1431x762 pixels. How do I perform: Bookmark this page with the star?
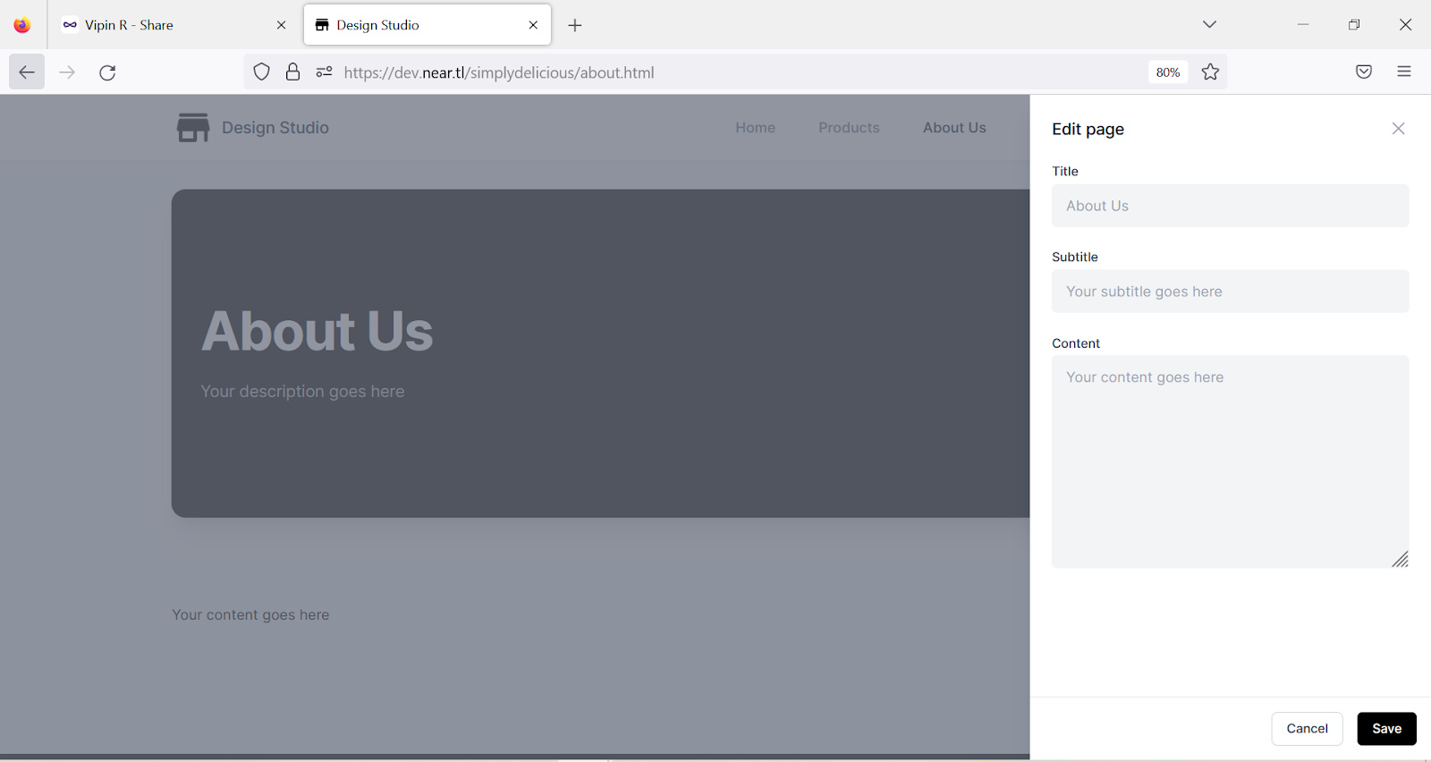[x=1210, y=72]
